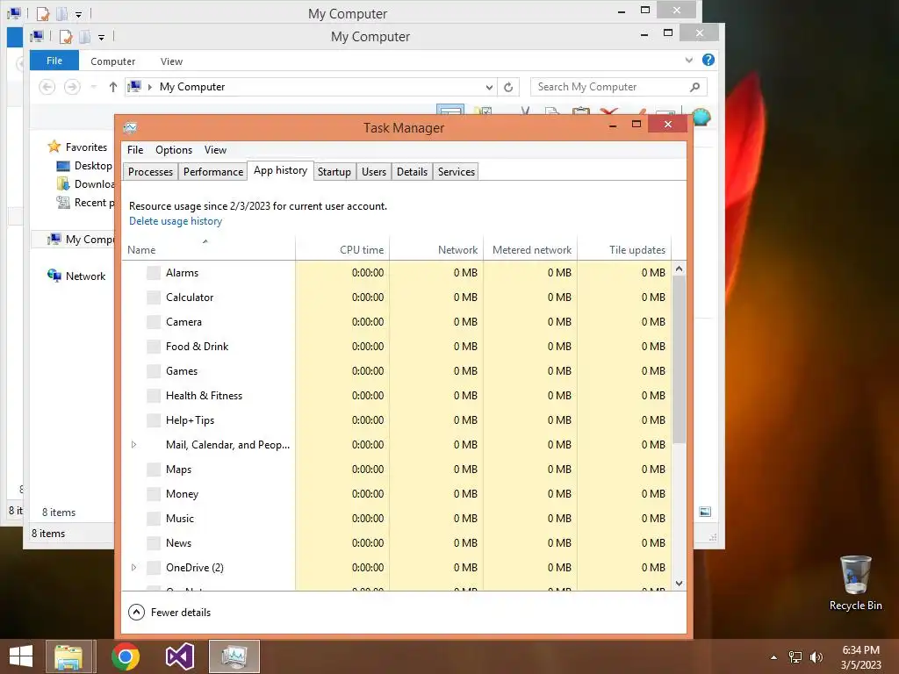Open Explorer help question mark icon
899x674 pixels.
[708, 61]
